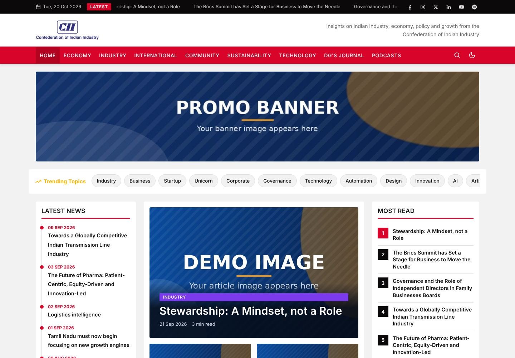The height and width of the screenshot is (358, 515).
Task: Open the Facebook social icon
Action: point(410,7)
